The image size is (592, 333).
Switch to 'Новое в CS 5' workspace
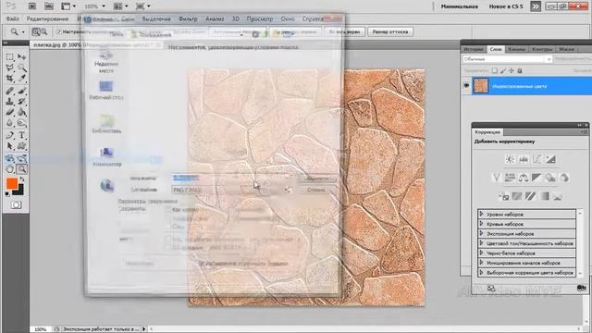coord(506,6)
